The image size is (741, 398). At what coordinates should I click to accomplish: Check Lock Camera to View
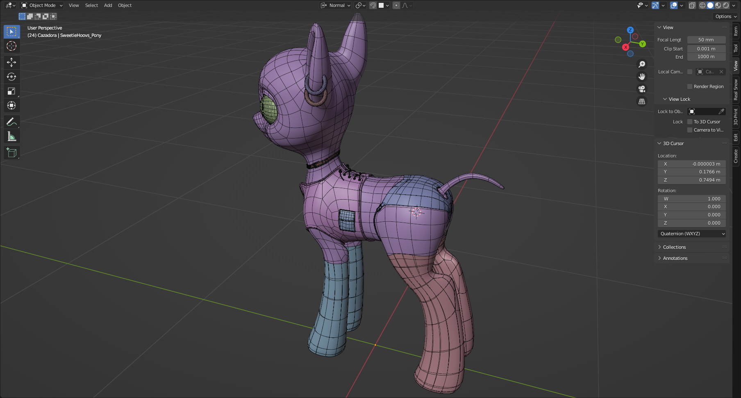pos(690,130)
